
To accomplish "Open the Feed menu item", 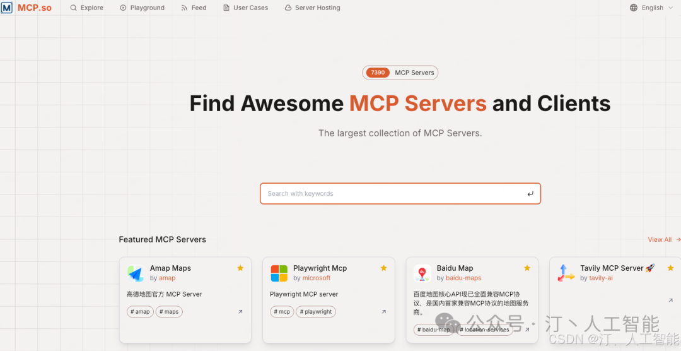I will pyautogui.click(x=194, y=8).
